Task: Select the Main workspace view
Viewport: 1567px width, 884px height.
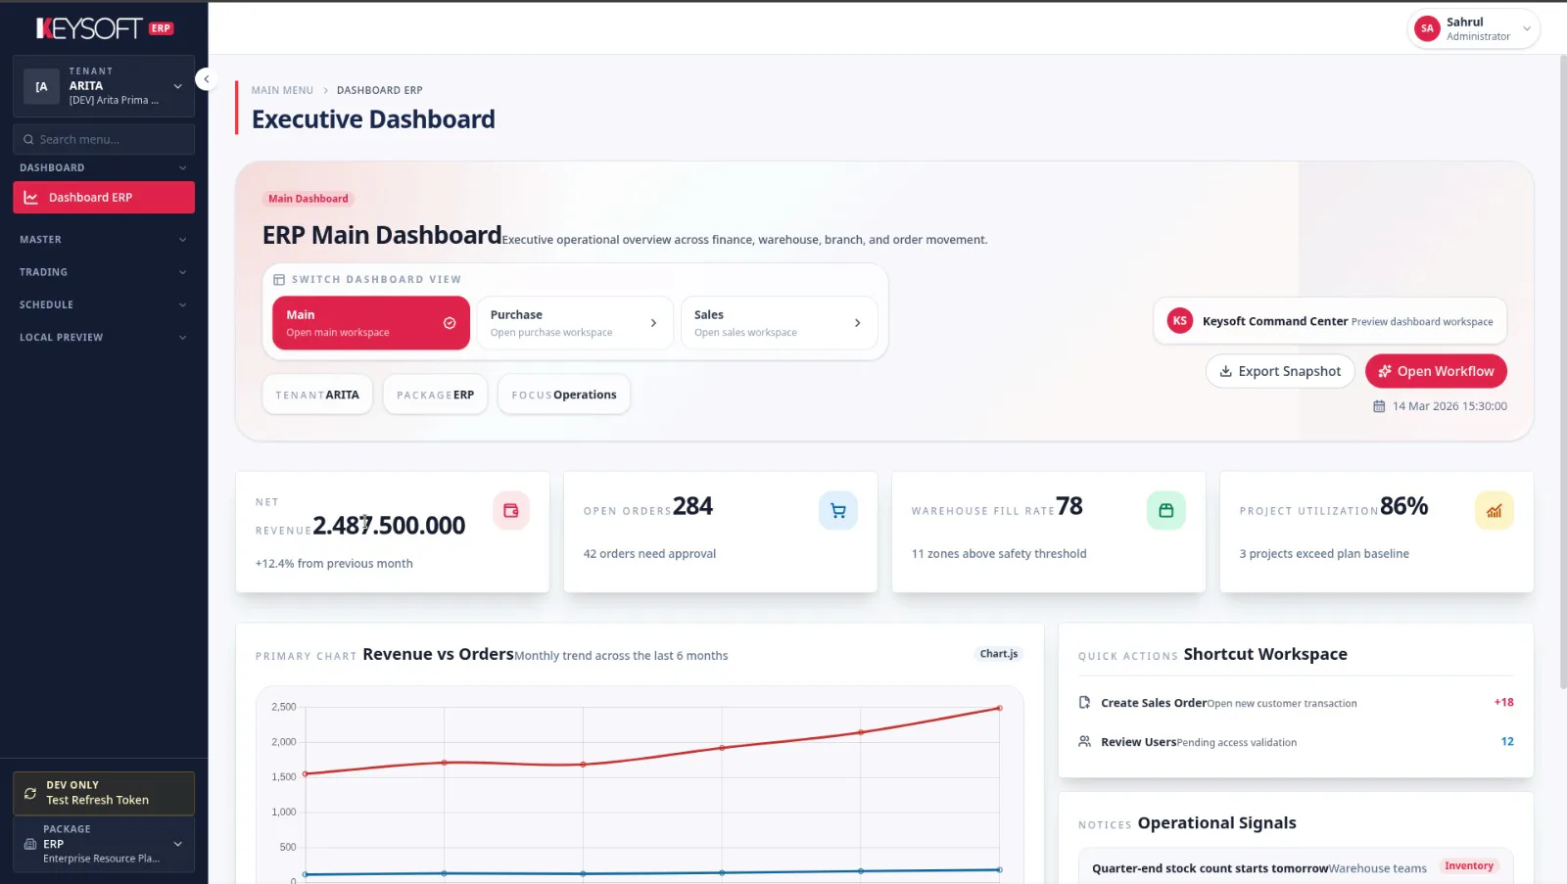Action: pyautogui.click(x=371, y=323)
